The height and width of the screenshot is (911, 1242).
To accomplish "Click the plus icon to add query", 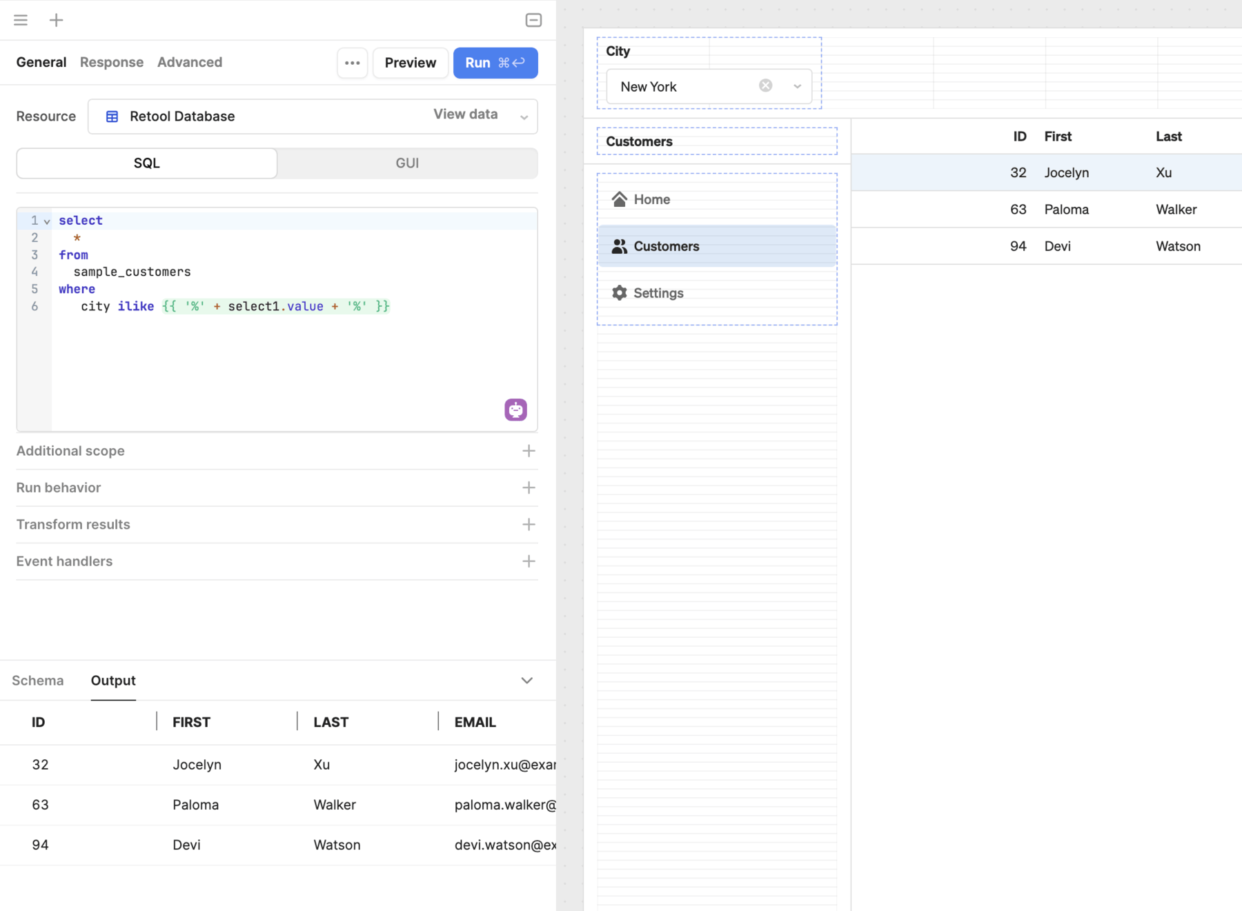I will click(x=57, y=20).
